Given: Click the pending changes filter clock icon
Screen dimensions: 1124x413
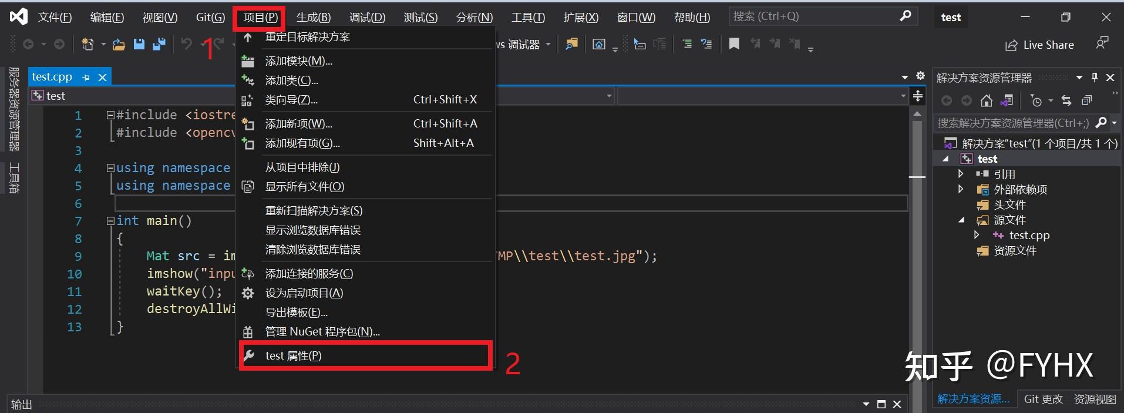Looking at the screenshot, I should point(1036,101).
